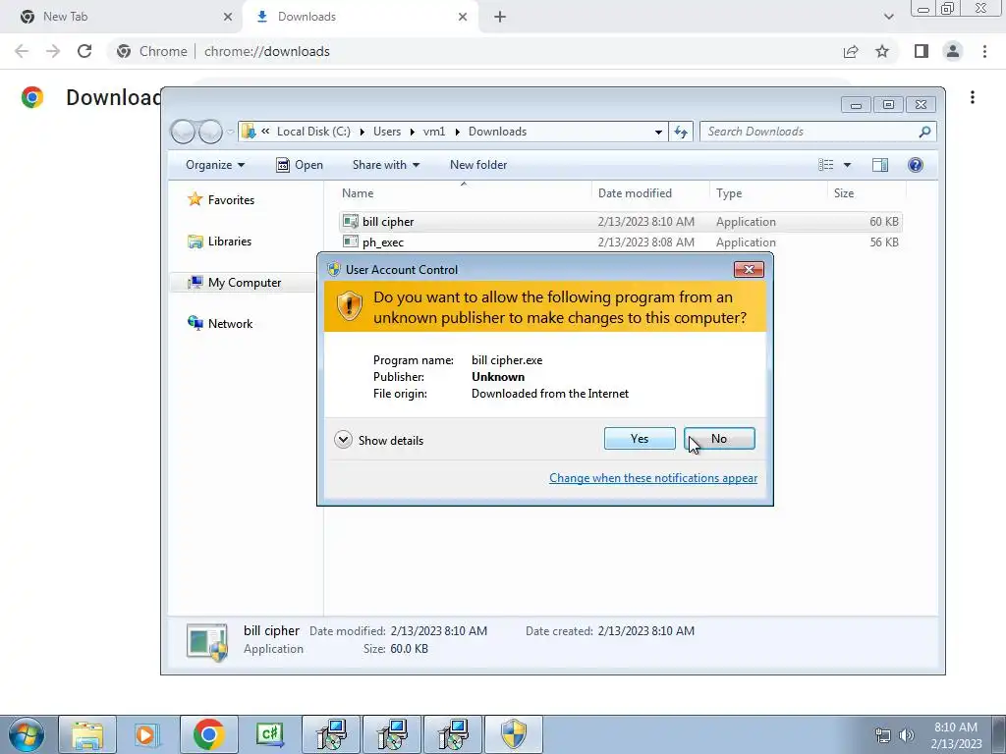Close the Chrome Downloads tab
Image resolution: width=1006 pixels, height=754 pixels.
[463, 17]
